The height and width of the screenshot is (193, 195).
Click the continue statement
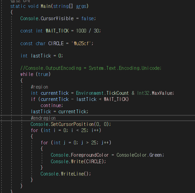click(x=52, y=105)
